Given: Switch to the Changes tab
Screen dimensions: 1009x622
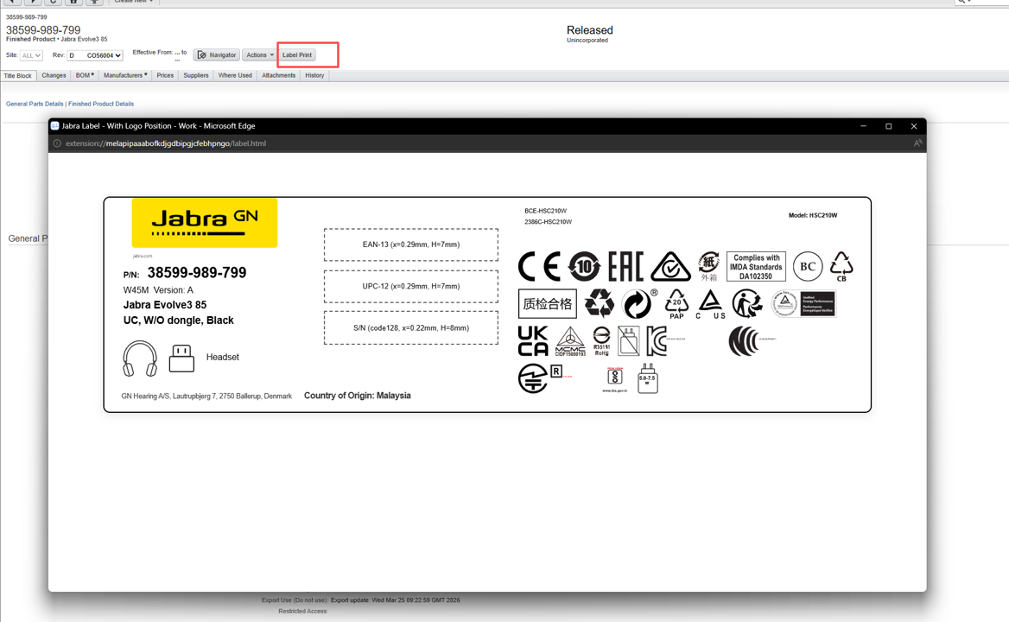Looking at the screenshot, I should (x=54, y=75).
